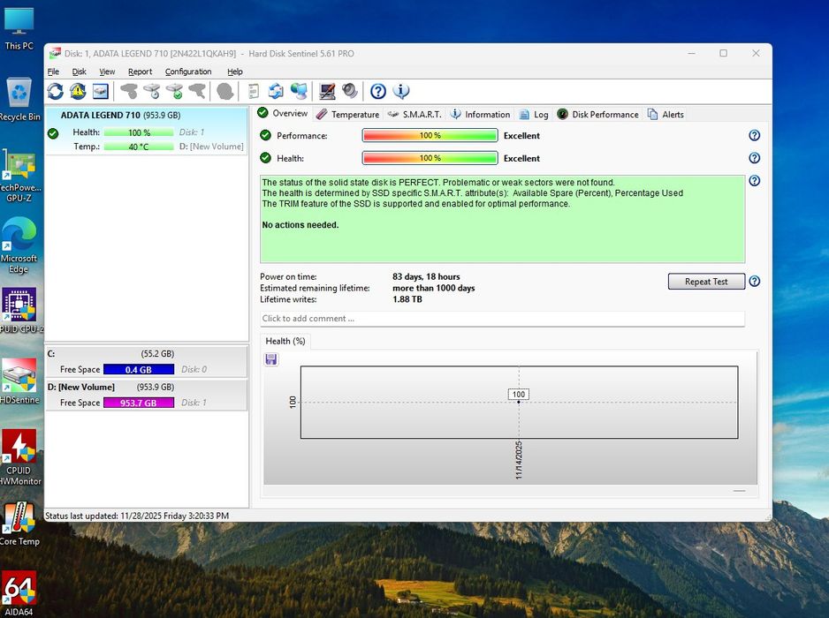Screen dimensions: 829x618
Task: Select the Health (%) graph tab
Action: coord(285,341)
